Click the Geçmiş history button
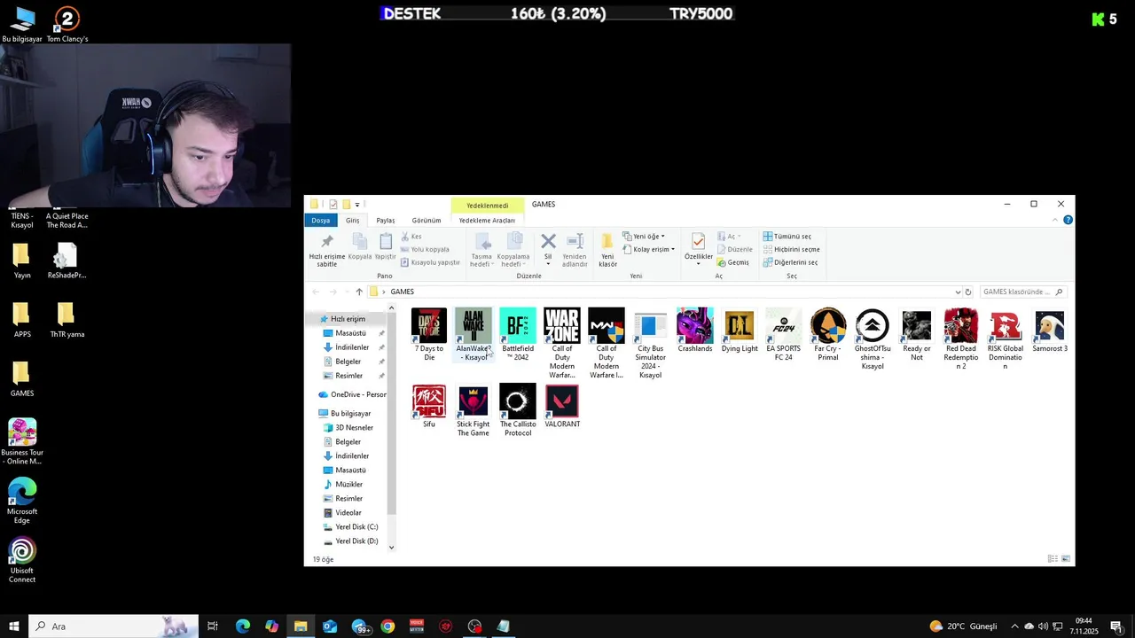This screenshot has width=1135, height=638. click(732, 262)
